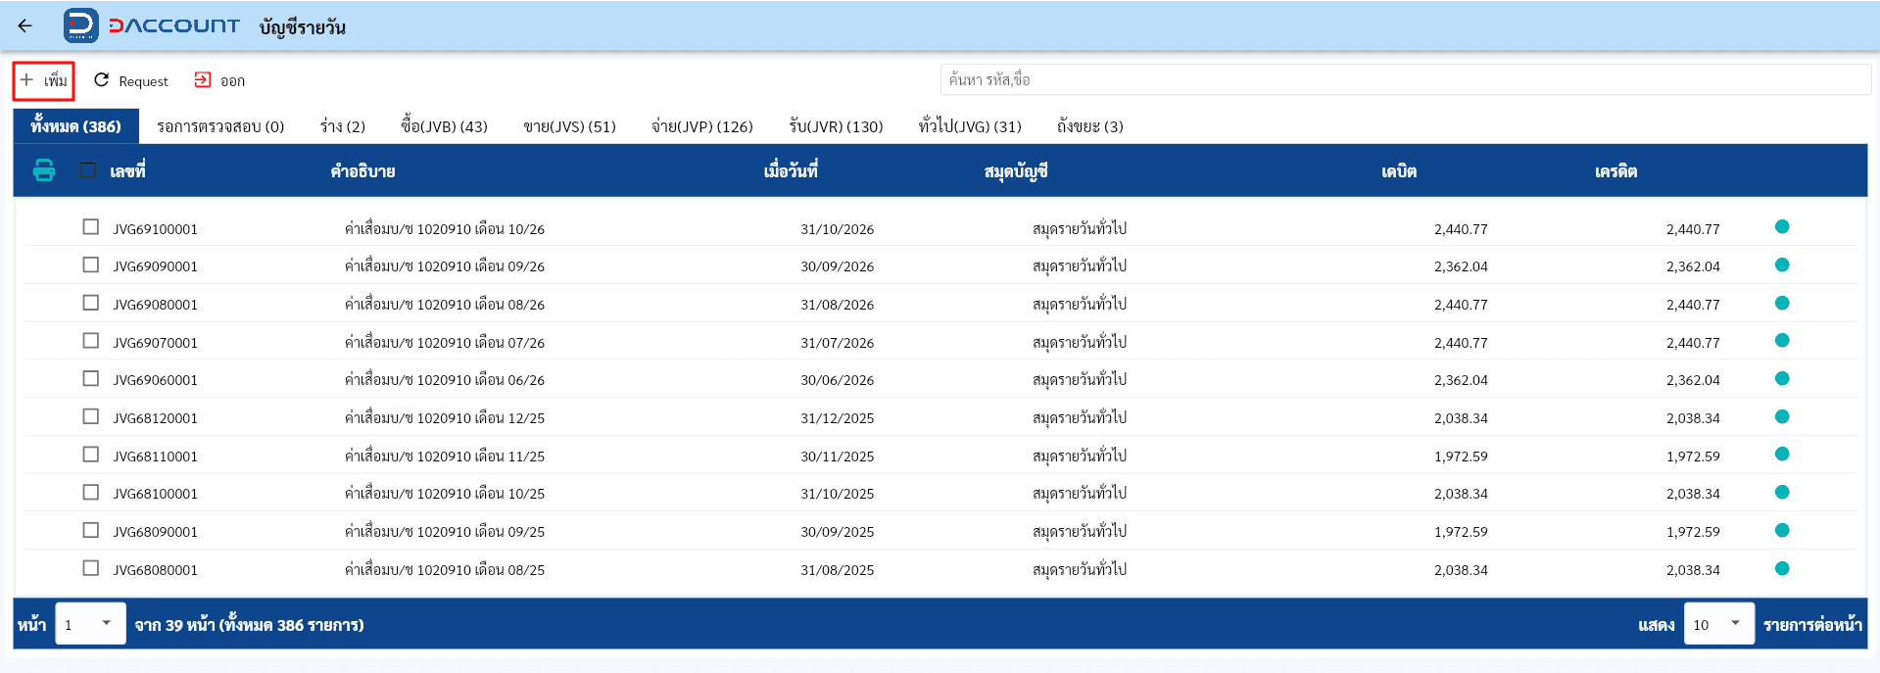Click the printer icon in table header
Image resolution: width=1880 pixels, height=673 pixels.
(44, 170)
